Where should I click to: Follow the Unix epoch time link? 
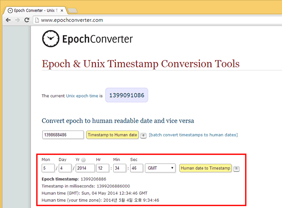click(82, 96)
